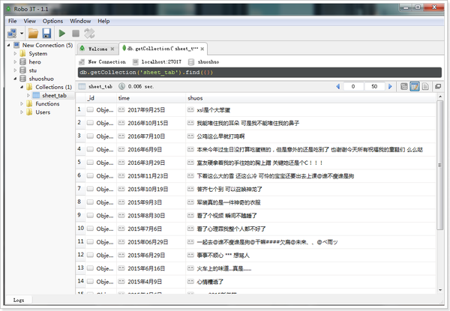Click the shuos column header
The height and width of the screenshot is (311, 450).
tap(310, 98)
